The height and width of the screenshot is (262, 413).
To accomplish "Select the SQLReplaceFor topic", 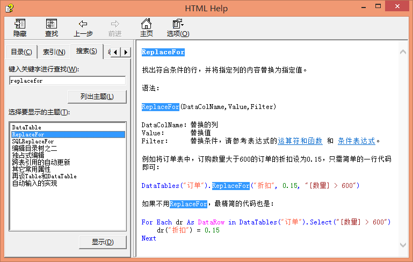I will [x=33, y=141].
